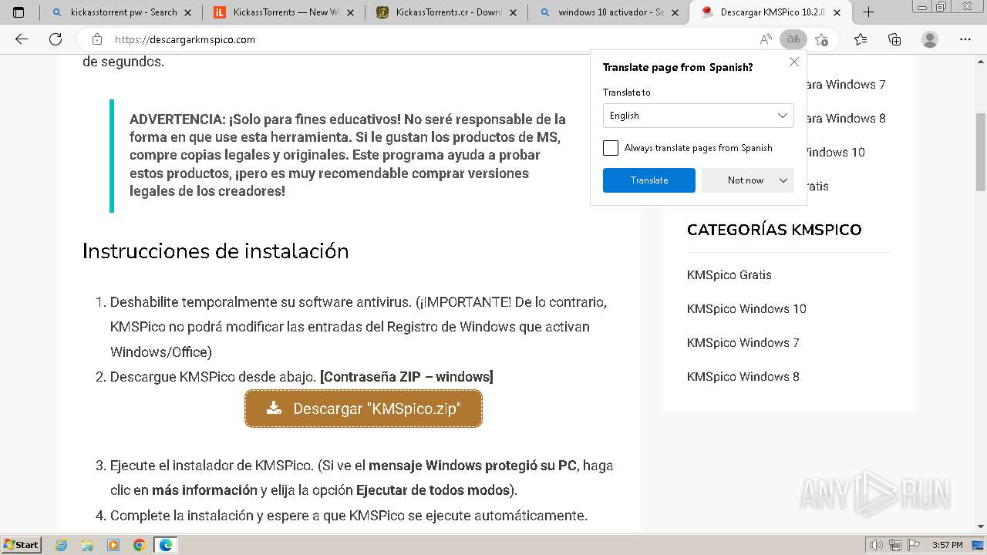This screenshot has height=555, width=987.
Task: Click the taskbar clock 3:57 PM
Action: click(x=947, y=545)
